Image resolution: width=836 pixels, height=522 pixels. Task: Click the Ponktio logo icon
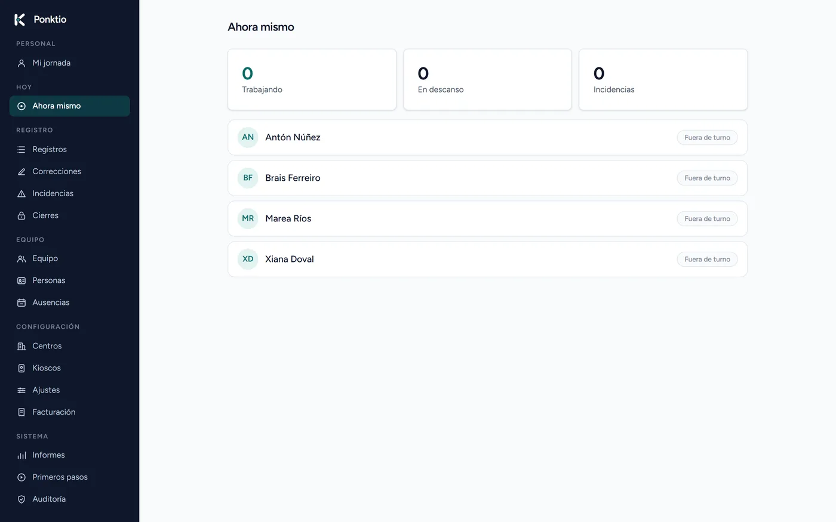click(20, 20)
